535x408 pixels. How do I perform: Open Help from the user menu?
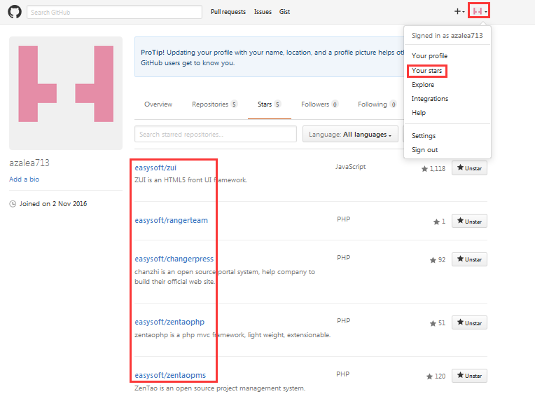[419, 113]
